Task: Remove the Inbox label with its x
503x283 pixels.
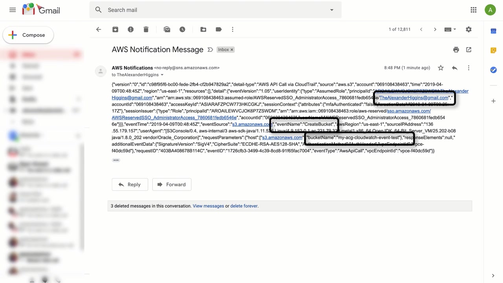Action: pyautogui.click(x=232, y=50)
